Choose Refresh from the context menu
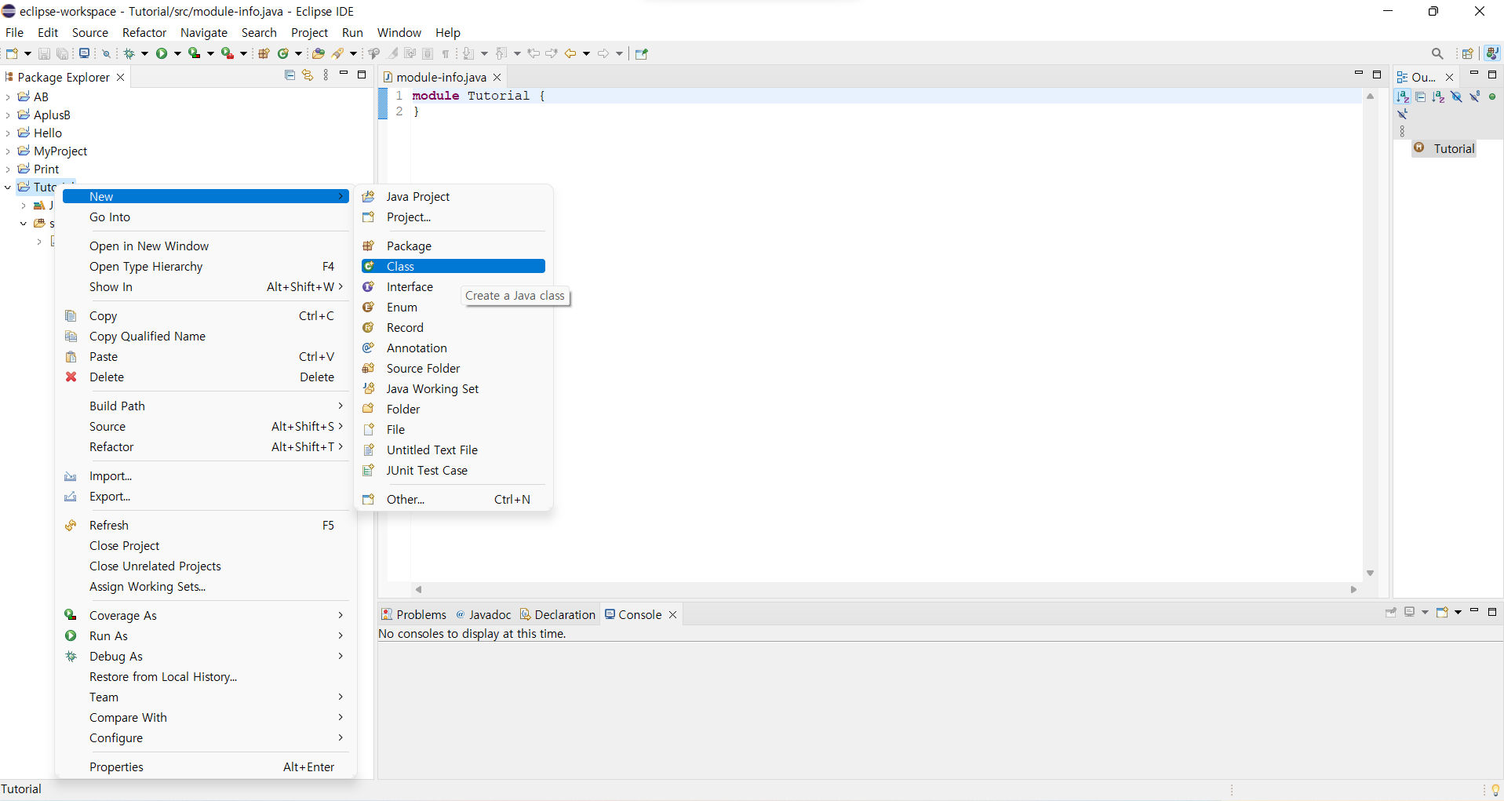The height and width of the screenshot is (801, 1504). coord(206,525)
